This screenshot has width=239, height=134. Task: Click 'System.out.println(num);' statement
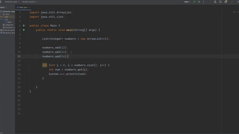pyautogui.click(x=68, y=74)
